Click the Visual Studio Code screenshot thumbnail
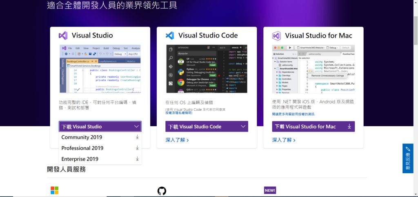 click(207, 69)
